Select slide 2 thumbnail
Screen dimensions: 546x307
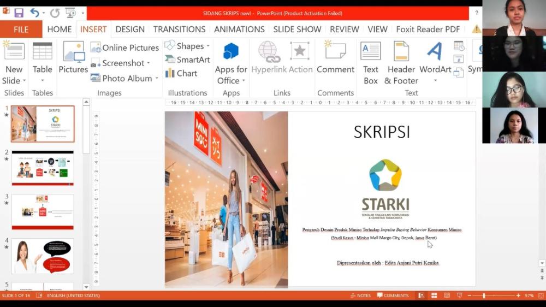[43, 168]
